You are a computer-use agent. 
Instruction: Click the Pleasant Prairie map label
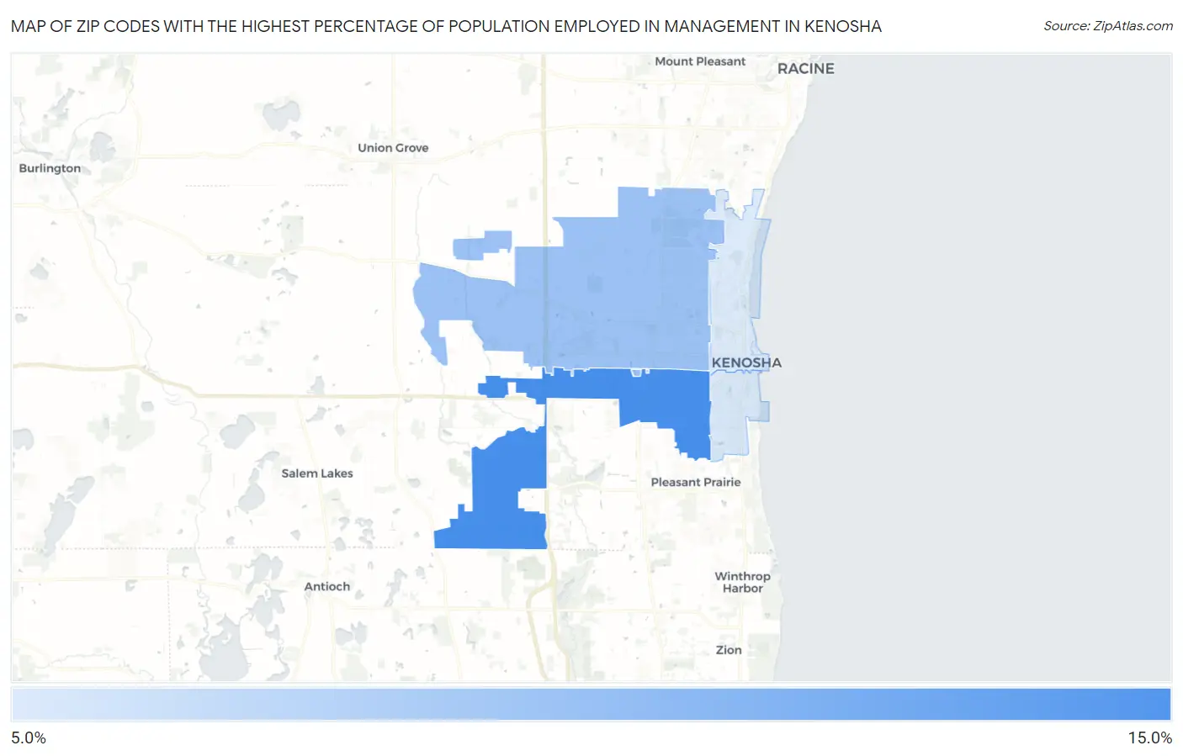point(696,482)
